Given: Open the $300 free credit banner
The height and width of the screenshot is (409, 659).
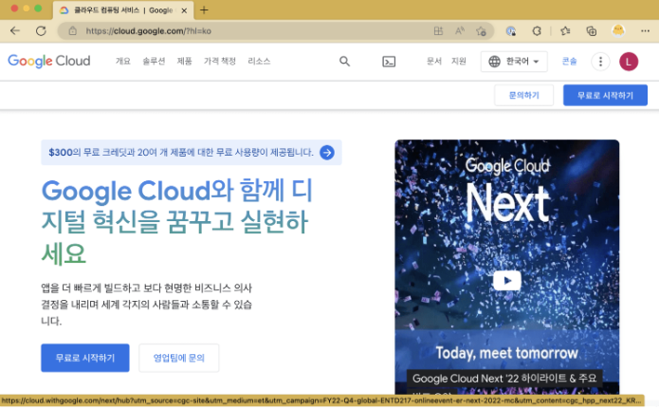Looking at the screenshot, I should tap(192, 153).
